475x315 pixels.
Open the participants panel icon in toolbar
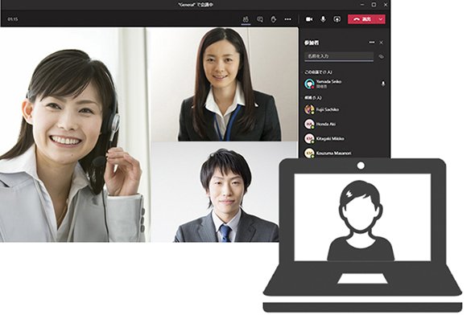pos(246,19)
